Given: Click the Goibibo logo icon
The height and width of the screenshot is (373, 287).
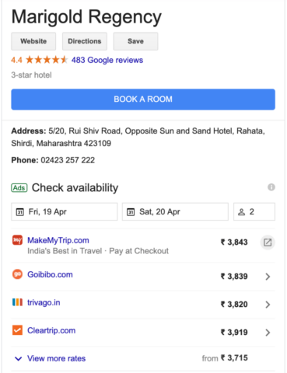Looking at the screenshot, I should (x=17, y=274).
